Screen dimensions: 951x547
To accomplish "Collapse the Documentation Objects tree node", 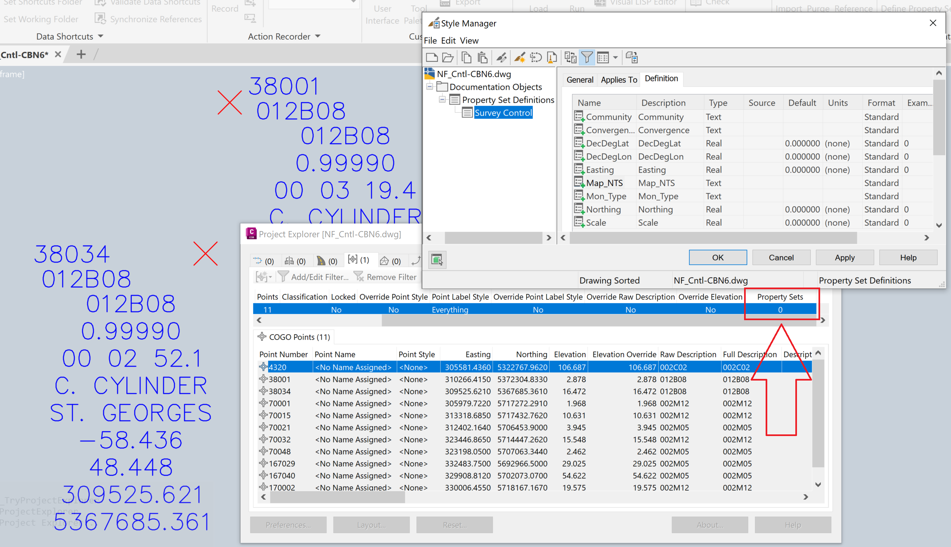I will (x=429, y=87).
